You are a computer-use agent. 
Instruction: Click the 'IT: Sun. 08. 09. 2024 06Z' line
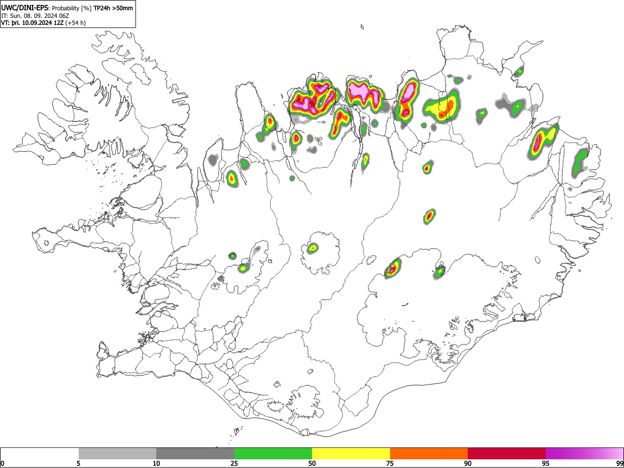click(35, 16)
